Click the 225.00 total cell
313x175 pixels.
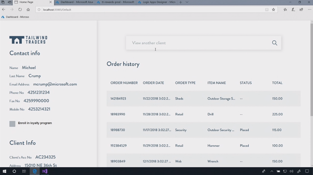point(277,114)
